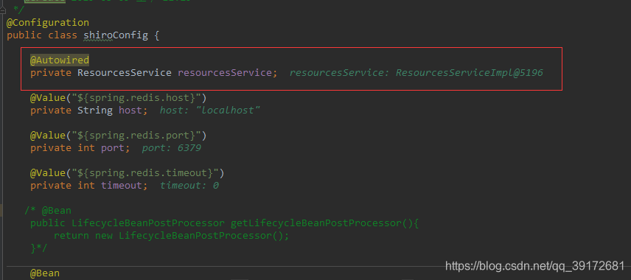The height and width of the screenshot is (280, 631).
Task: Click 'return new LifecycleBeanPostProcessor();' comment line
Action: 172,235
